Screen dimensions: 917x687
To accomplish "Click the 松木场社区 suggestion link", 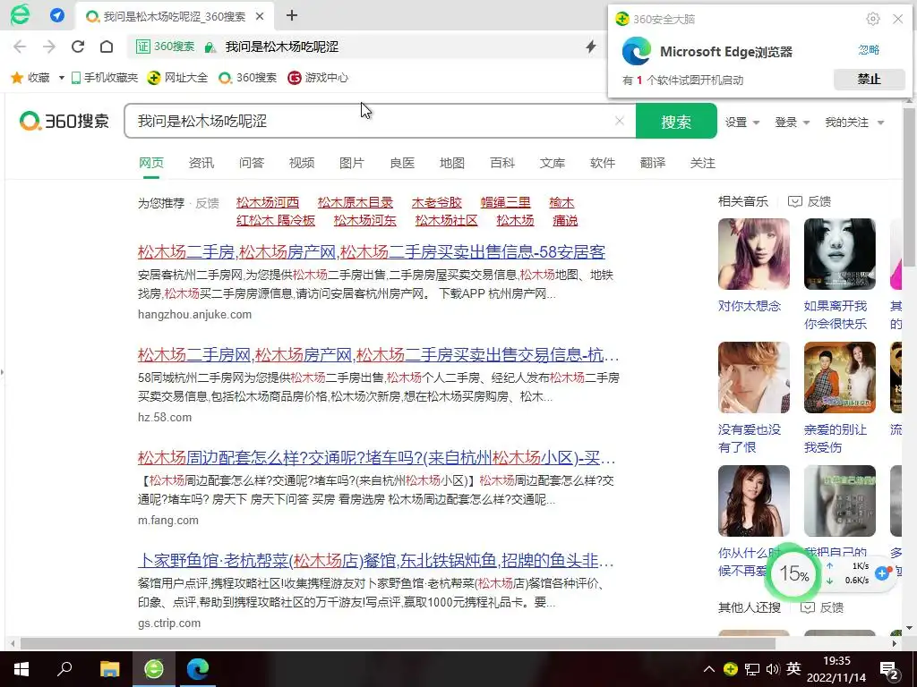I will (x=446, y=220).
